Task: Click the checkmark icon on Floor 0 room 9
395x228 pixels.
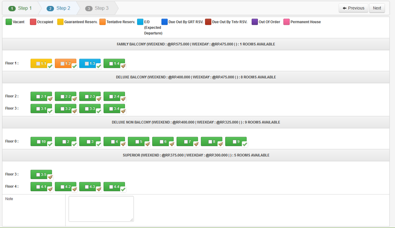Action: [245, 144]
